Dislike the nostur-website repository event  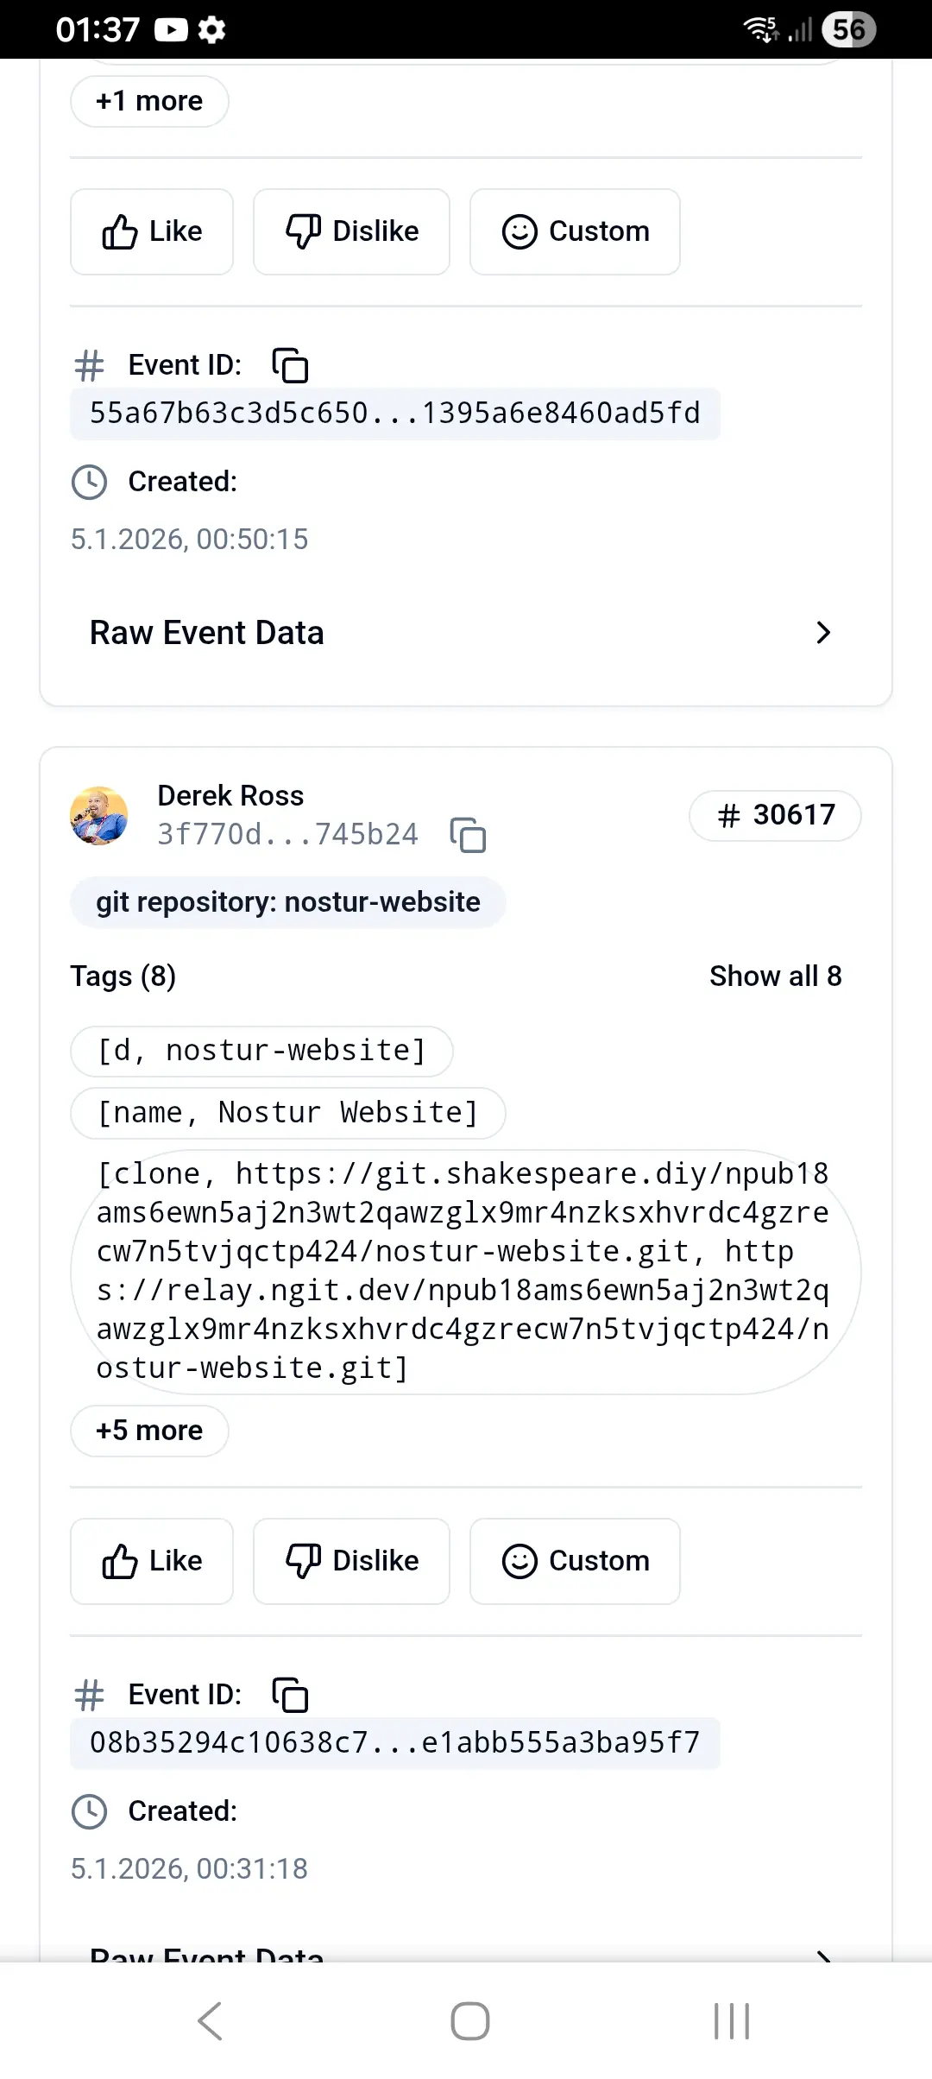pos(351,1561)
